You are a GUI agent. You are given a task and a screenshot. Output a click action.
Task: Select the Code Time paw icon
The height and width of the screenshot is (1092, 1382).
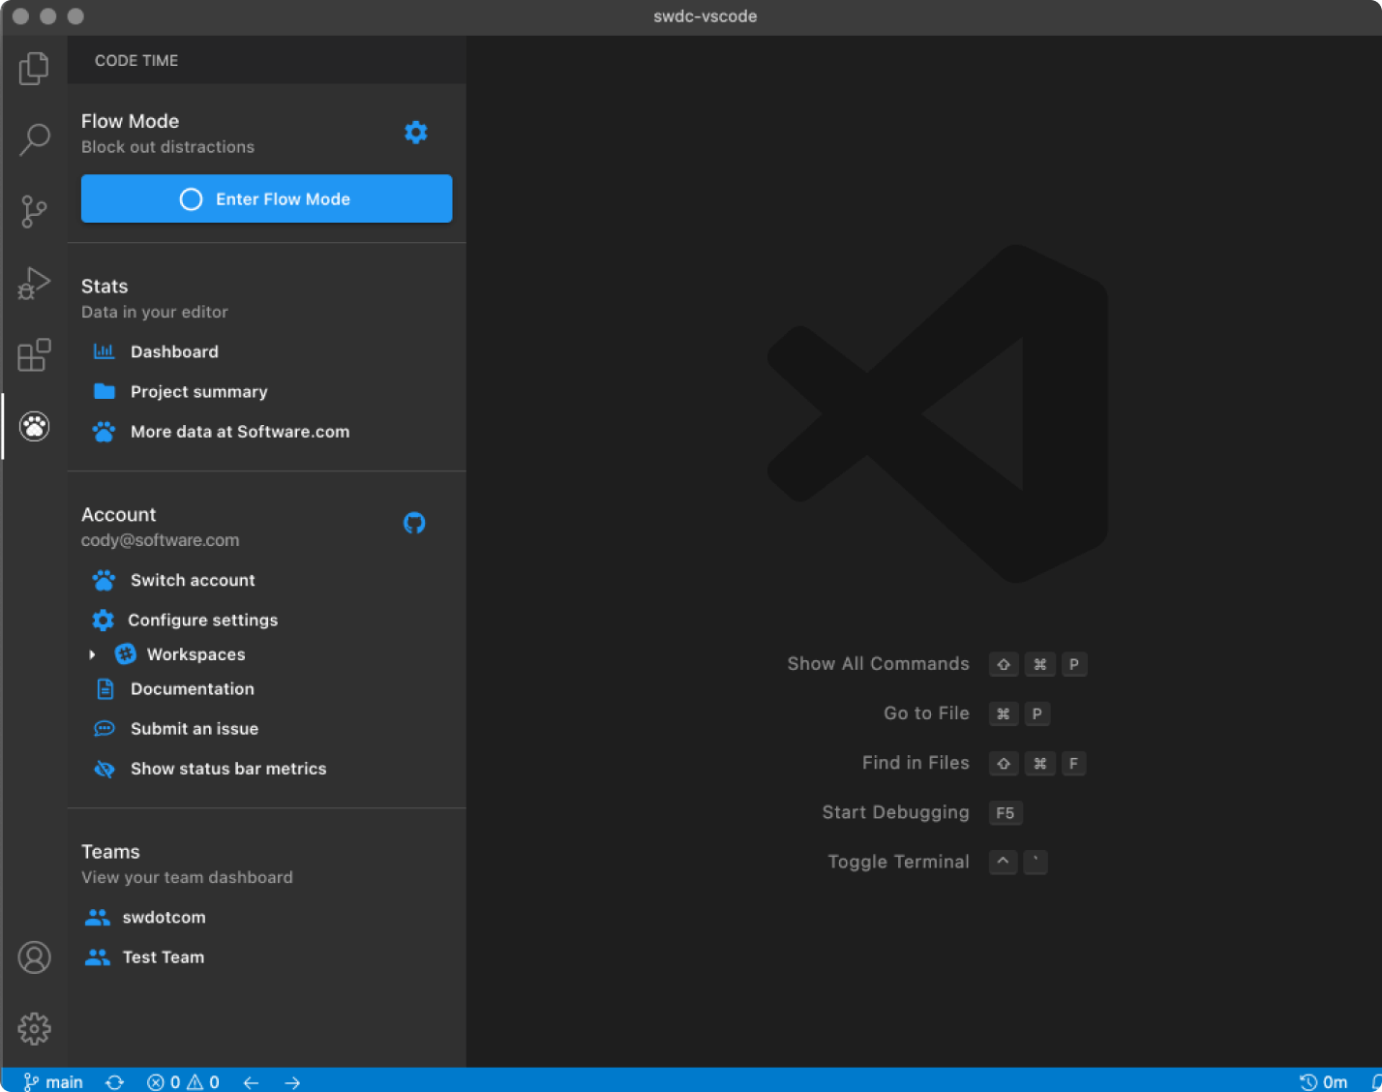[x=34, y=426]
